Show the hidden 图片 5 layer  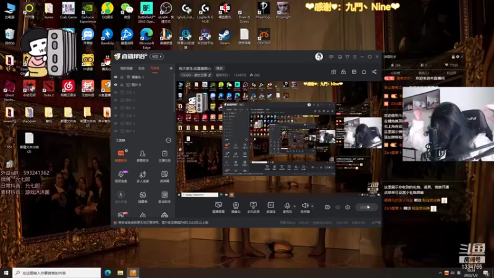coord(115,123)
